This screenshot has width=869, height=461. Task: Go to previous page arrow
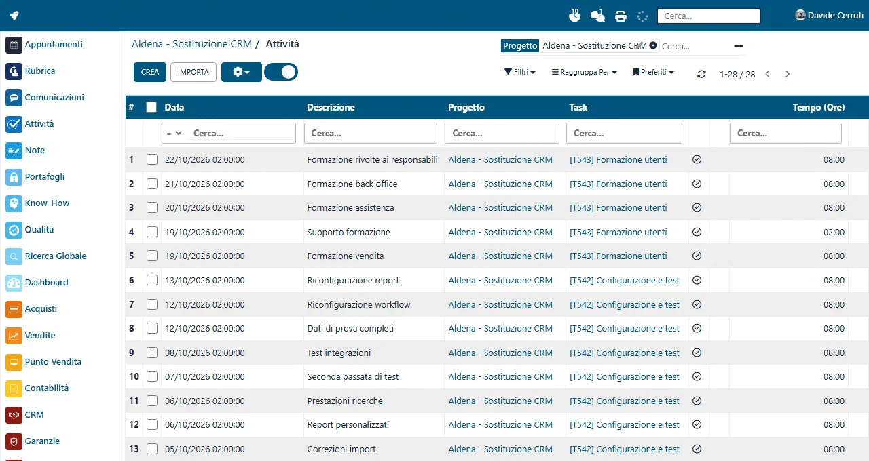tap(767, 74)
